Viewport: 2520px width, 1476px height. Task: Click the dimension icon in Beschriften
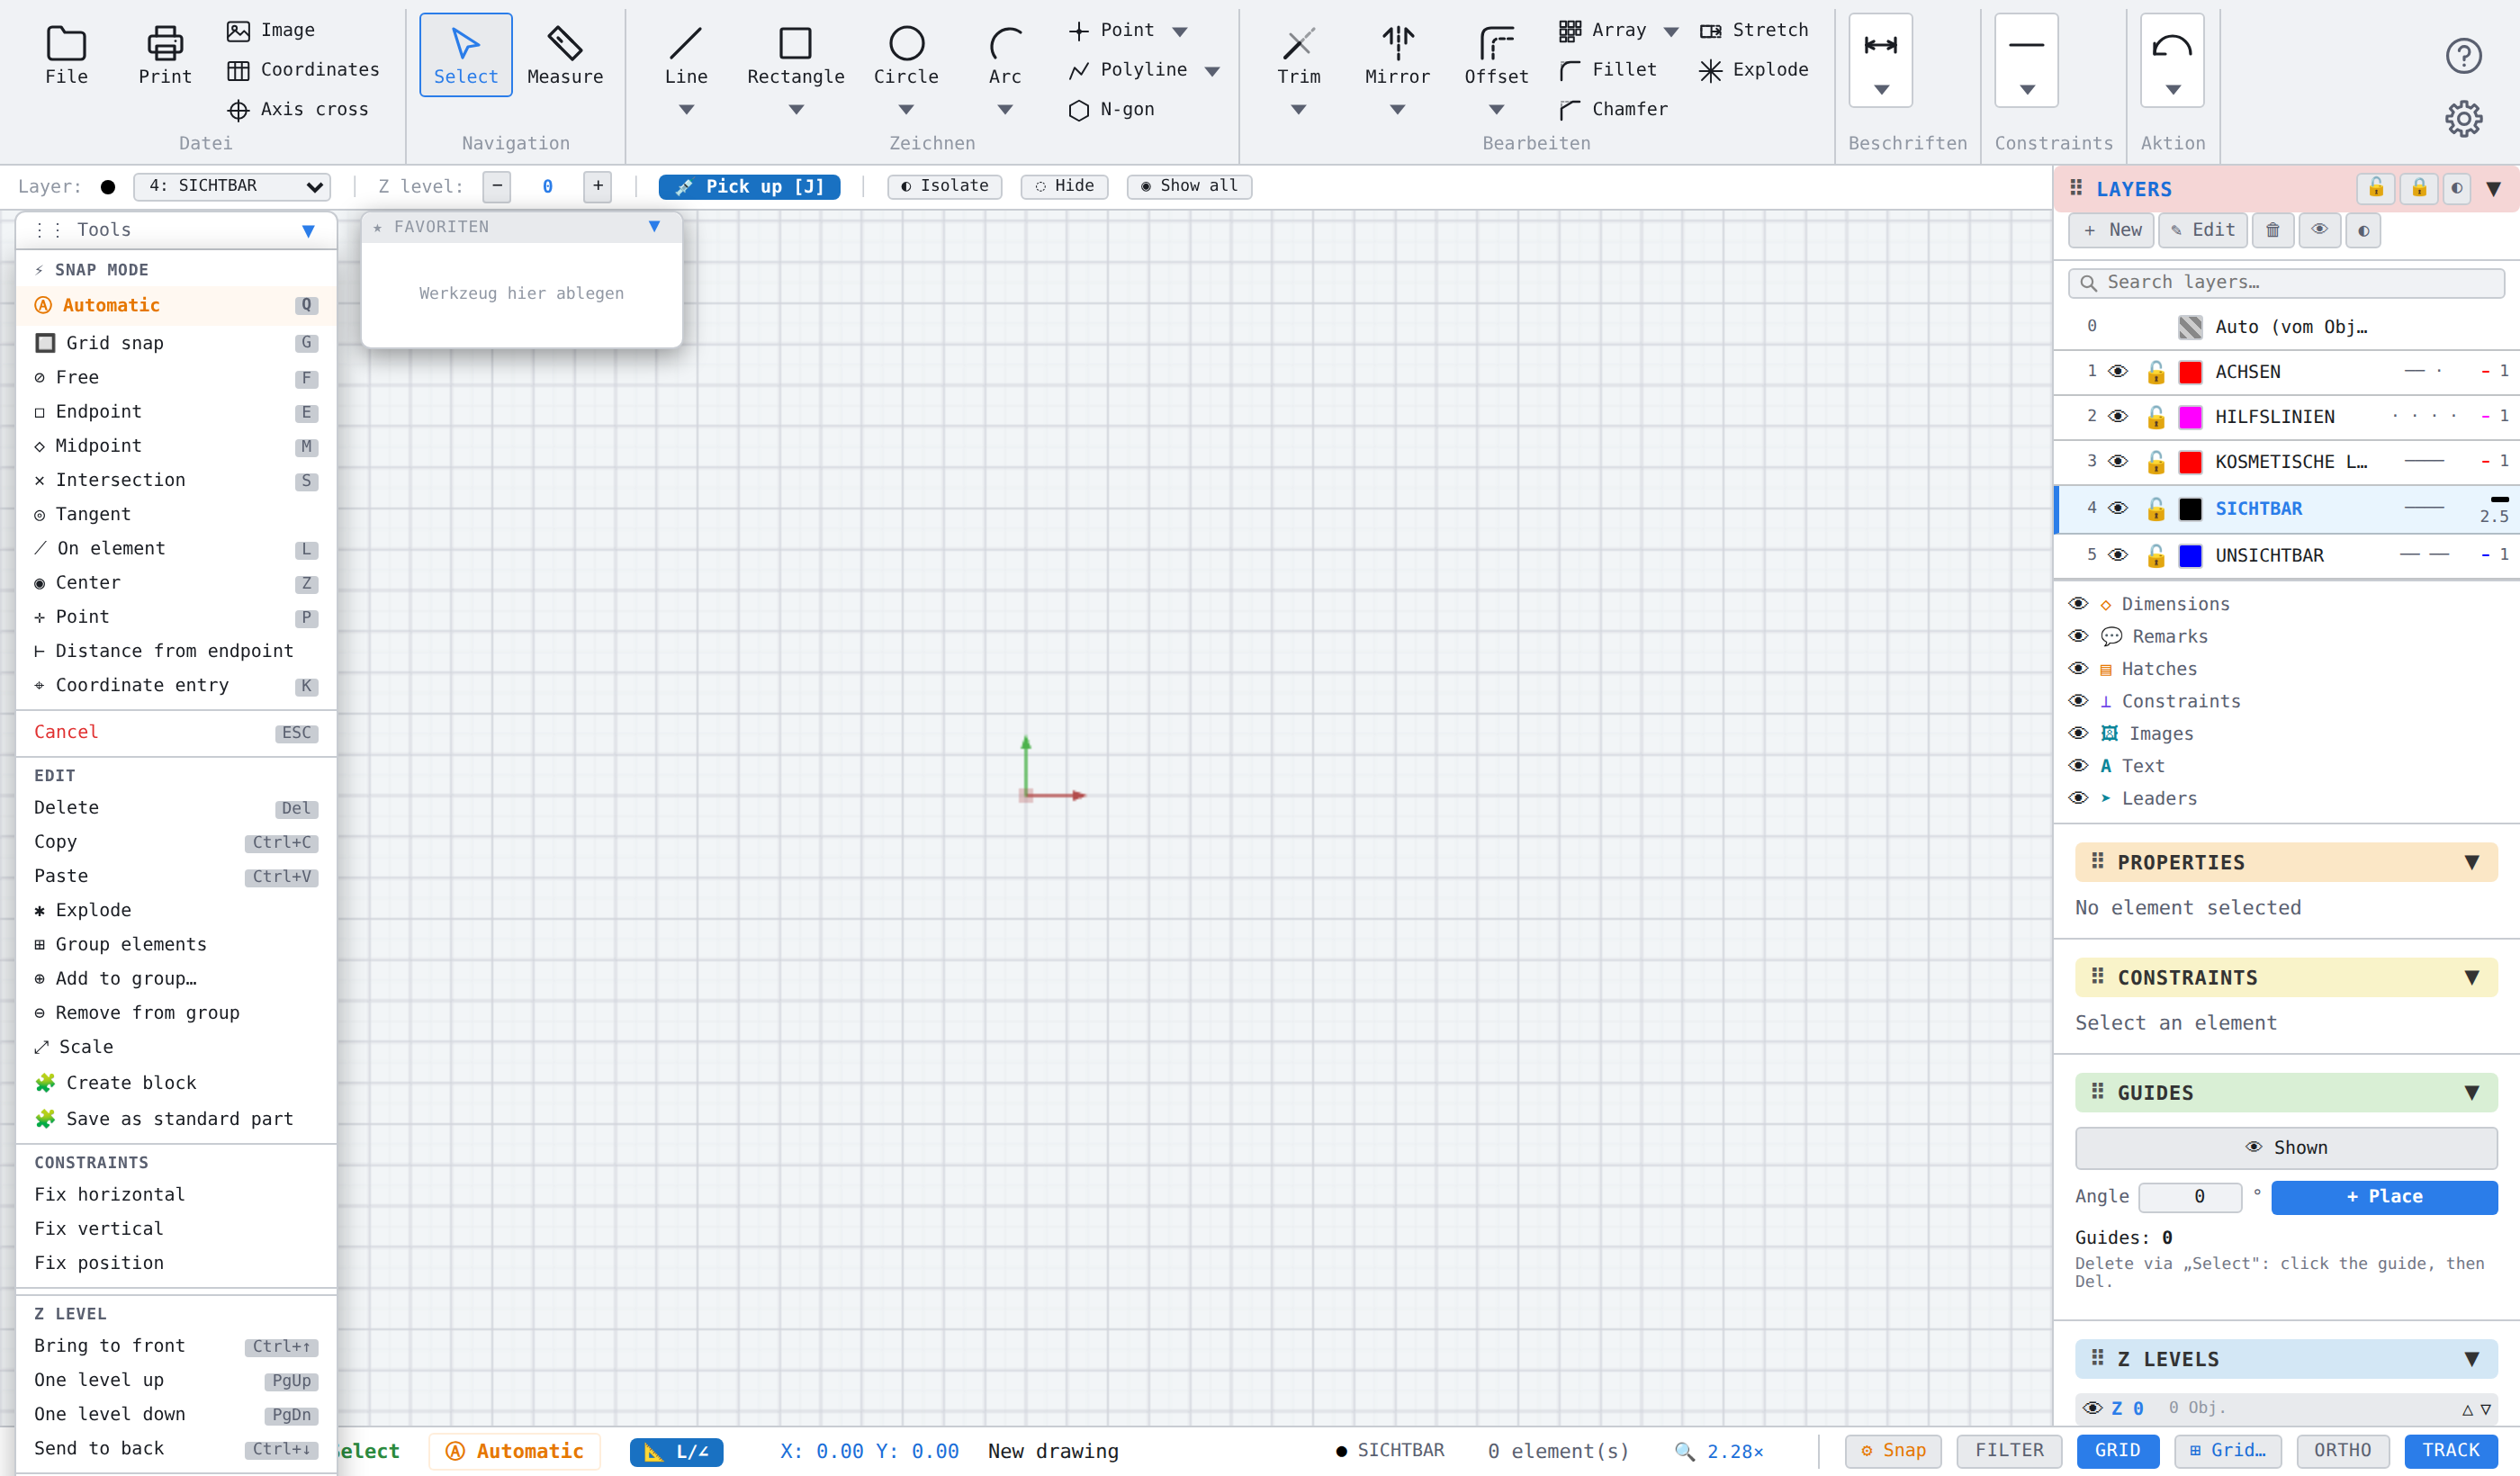pyautogui.click(x=1880, y=45)
